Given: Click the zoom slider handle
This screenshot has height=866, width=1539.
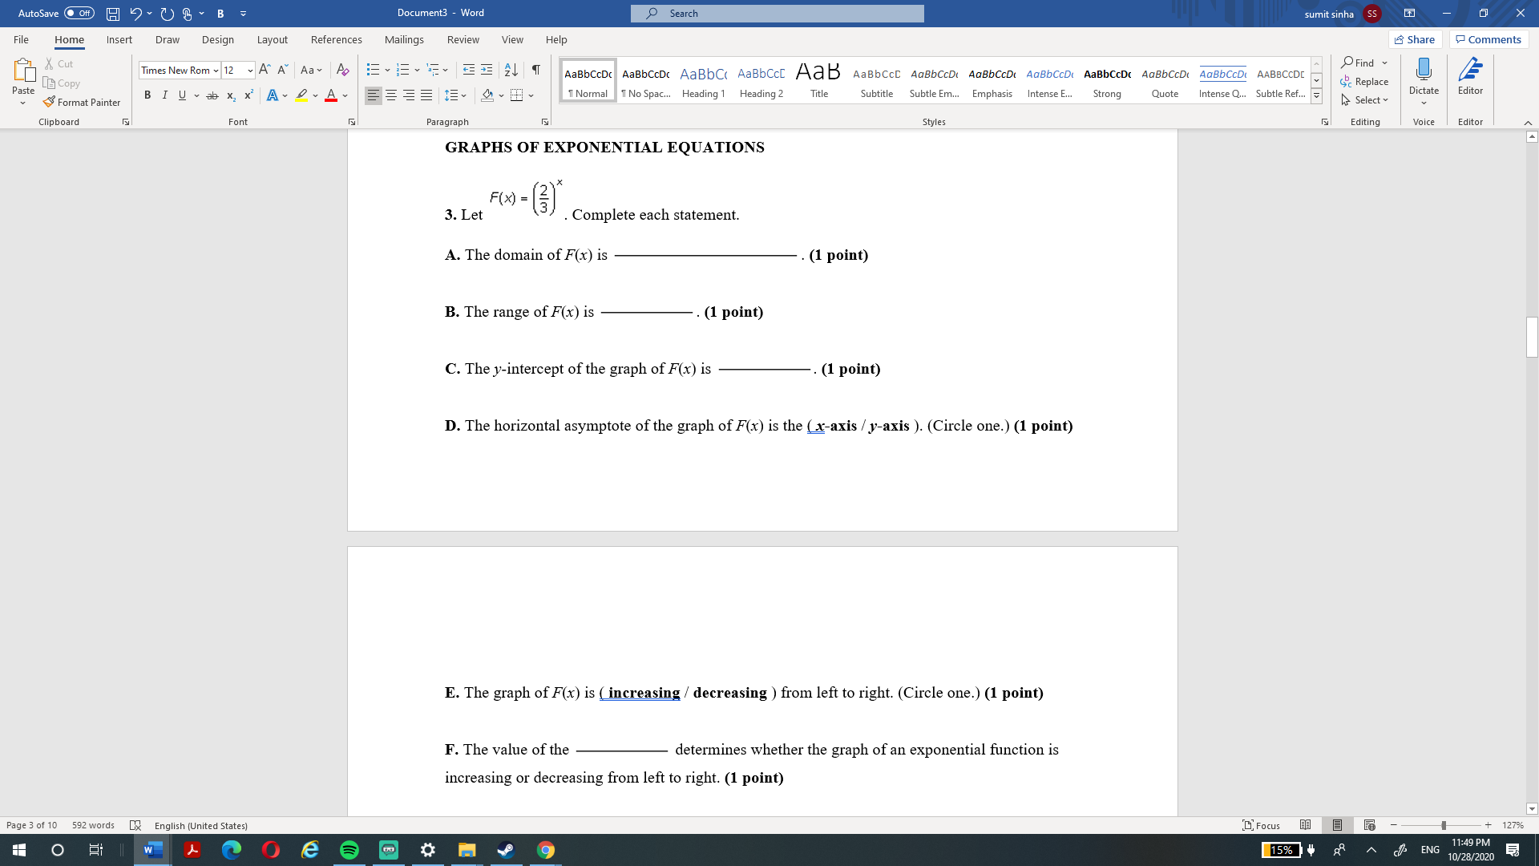Looking at the screenshot, I should click(1444, 825).
